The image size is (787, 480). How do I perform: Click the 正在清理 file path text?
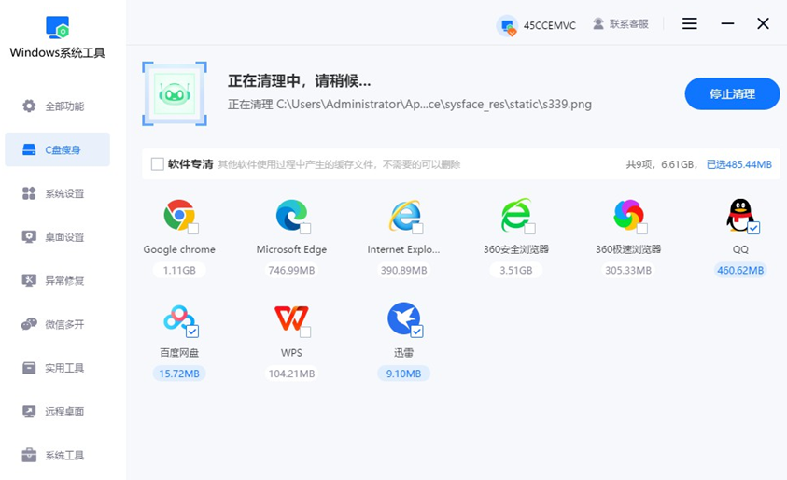[x=410, y=104]
